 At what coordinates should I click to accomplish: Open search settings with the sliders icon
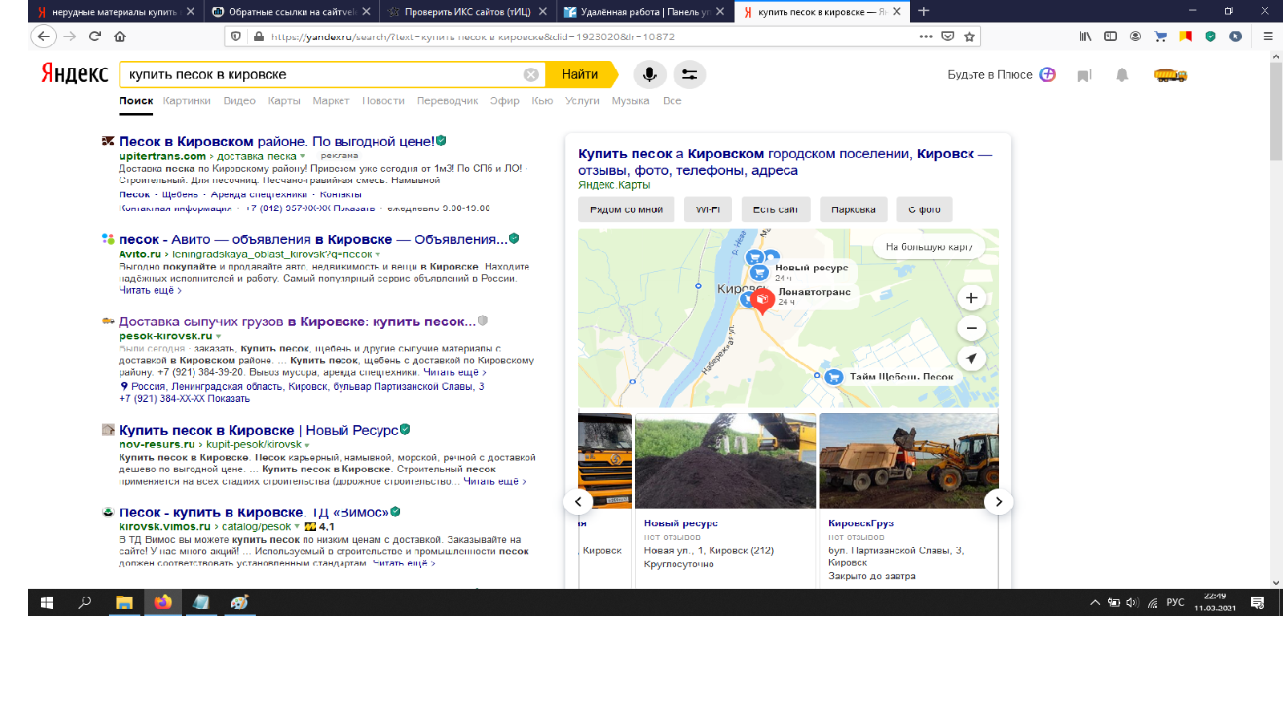[690, 75]
